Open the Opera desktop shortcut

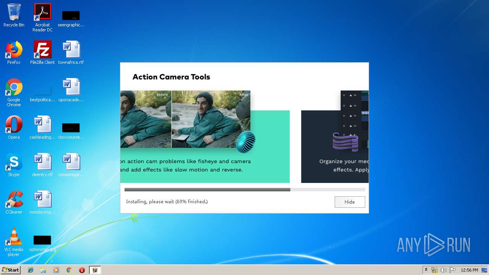point(14,128)
